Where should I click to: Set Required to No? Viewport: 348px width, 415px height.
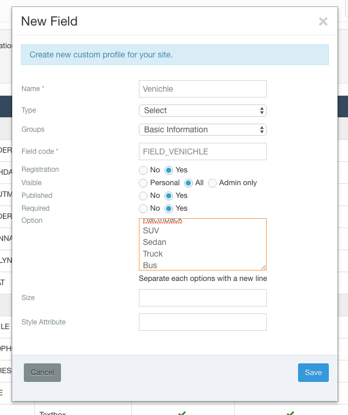coord(143,208)
